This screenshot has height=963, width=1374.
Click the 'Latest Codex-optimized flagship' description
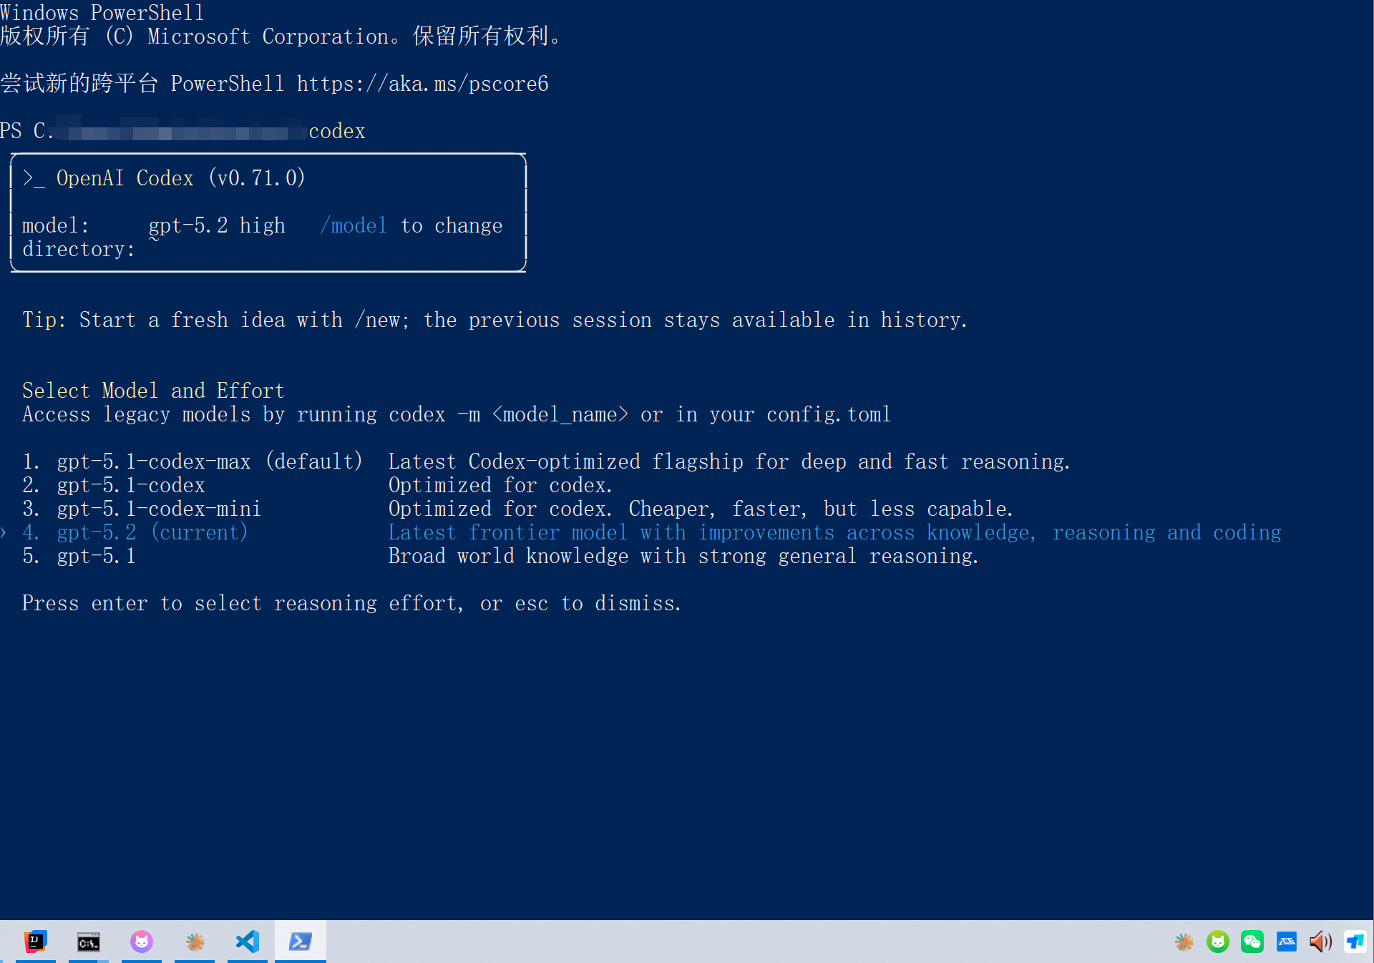tap(729, 461)
